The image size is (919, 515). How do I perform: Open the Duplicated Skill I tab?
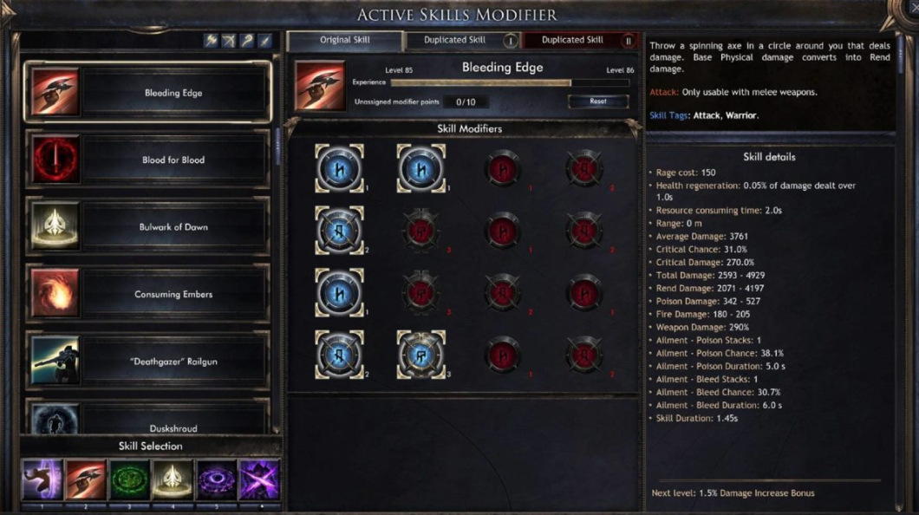click(x=462, y=40)
